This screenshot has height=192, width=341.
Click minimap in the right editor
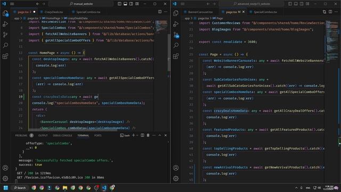point(332,42)
